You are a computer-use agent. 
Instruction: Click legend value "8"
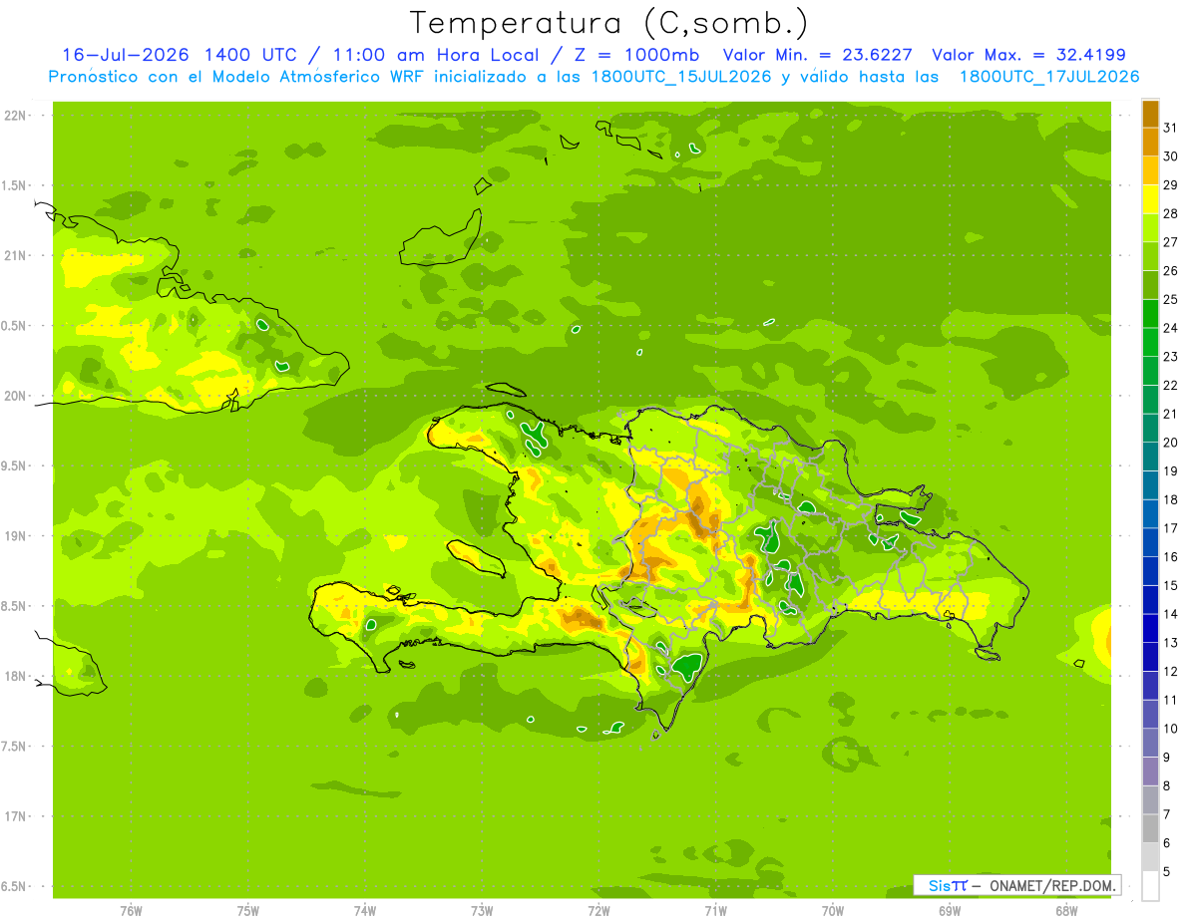(x=1166, y=786)
